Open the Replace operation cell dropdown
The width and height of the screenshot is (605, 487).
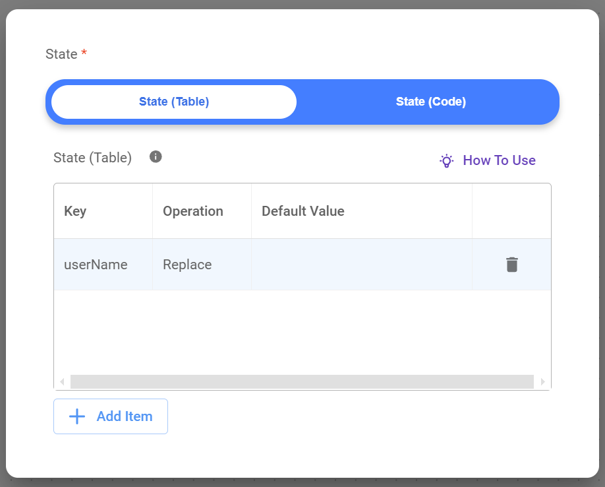188,265
